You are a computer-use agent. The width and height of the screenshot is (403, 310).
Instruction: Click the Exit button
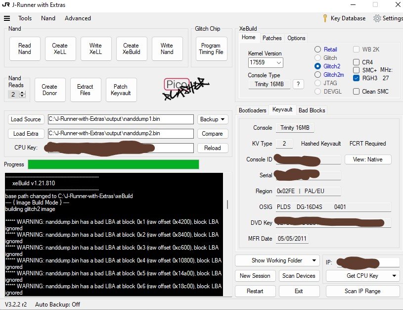pos(299,291)
